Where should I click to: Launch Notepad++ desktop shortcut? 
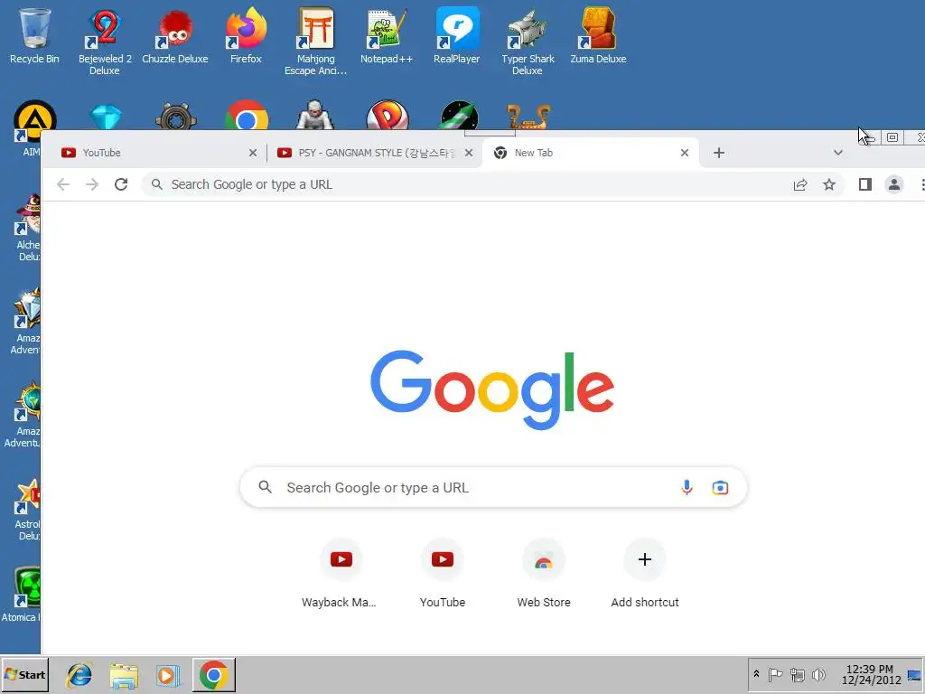click(387, 35)
